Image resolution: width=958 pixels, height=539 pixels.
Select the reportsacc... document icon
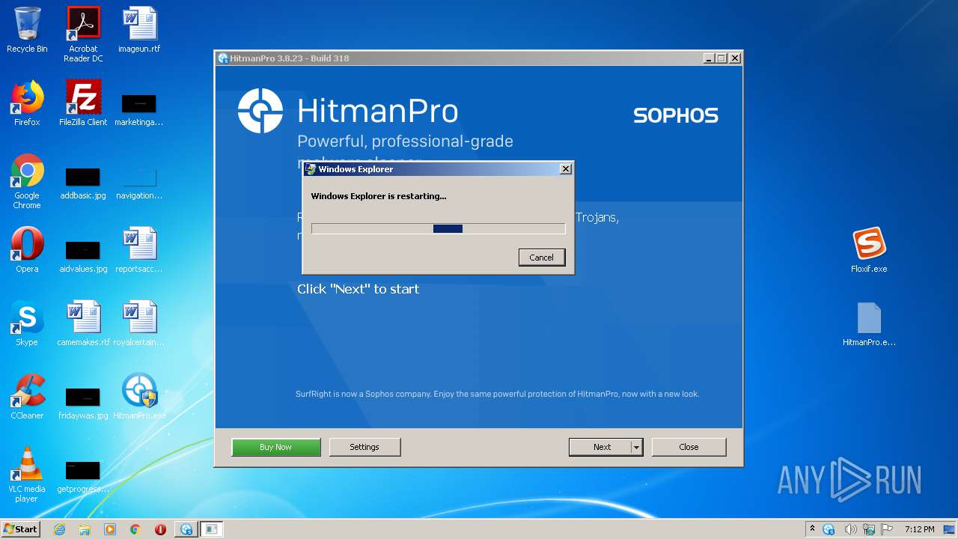[x=139, y=250]
